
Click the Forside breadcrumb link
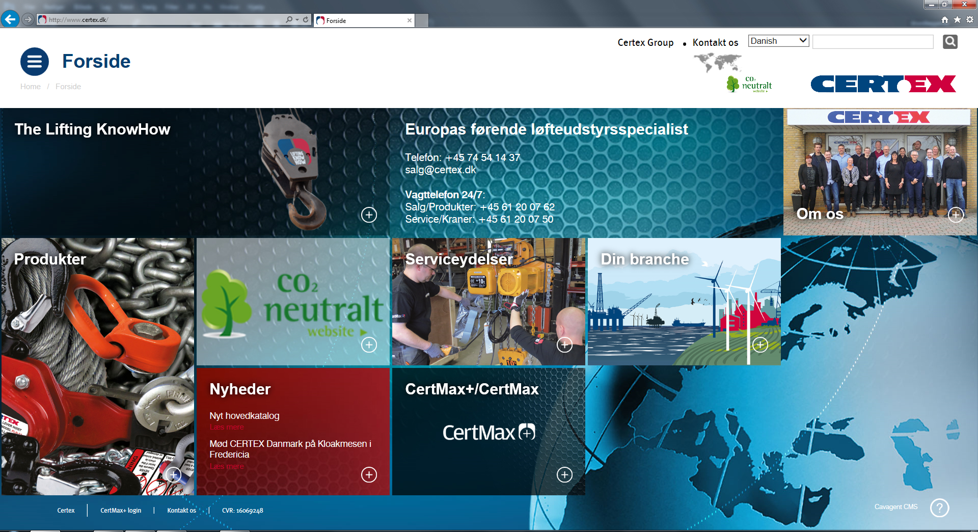(x=68, y=87)
